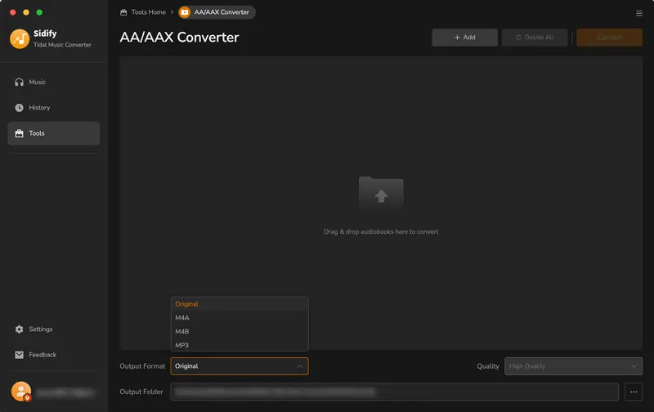Click the Output Folder path field
The width and height of the screenshot is (654, 412).
coord(395,392)
